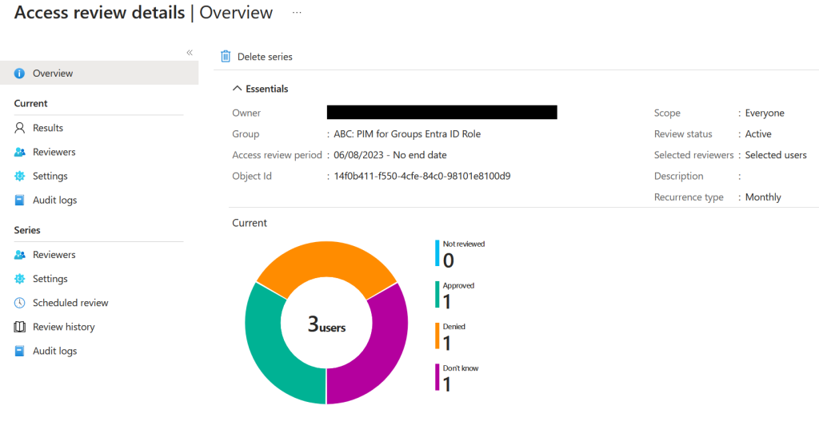
Task: Collapse the Essentials section
Action: (x=237, y=89)
